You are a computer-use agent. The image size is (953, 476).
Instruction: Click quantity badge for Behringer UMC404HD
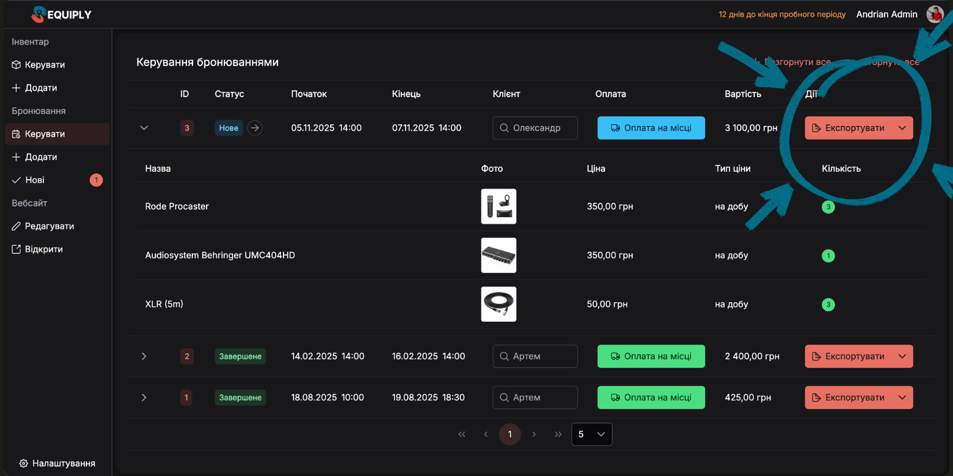828,256
